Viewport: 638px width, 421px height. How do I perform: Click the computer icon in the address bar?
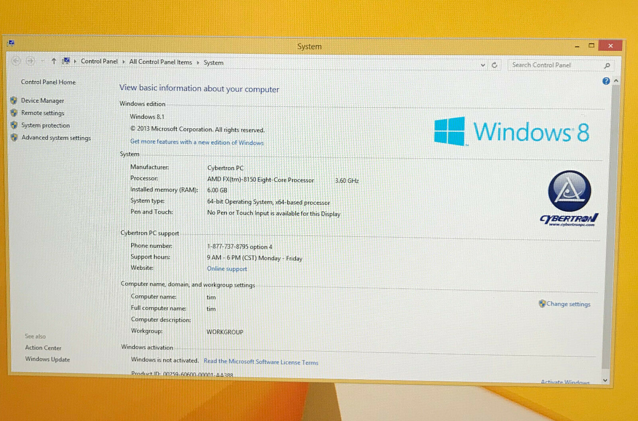[66, 61]
